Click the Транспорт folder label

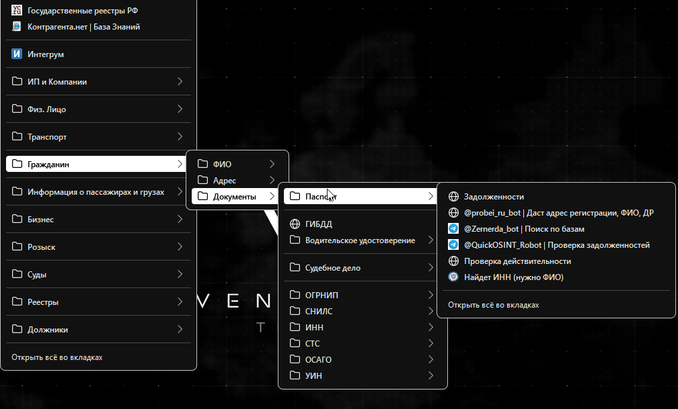click(x=47, y=137)
